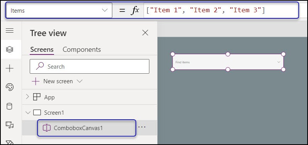Open the Insert plus pane in the sidebar
308x145 pixels.
(x=10, y=69)
